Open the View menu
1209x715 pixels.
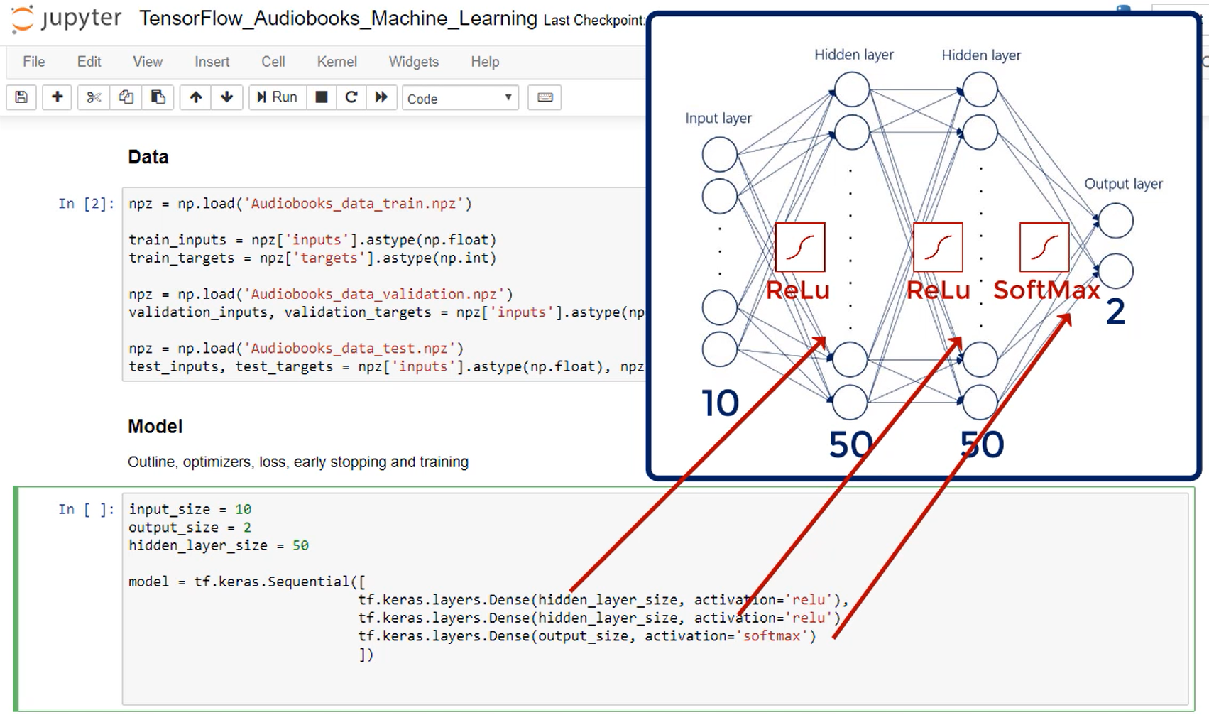148,62
